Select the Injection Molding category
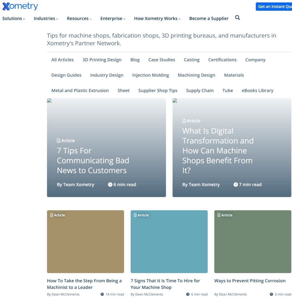The width and height of the screenshot is (292, 299). 151,75
